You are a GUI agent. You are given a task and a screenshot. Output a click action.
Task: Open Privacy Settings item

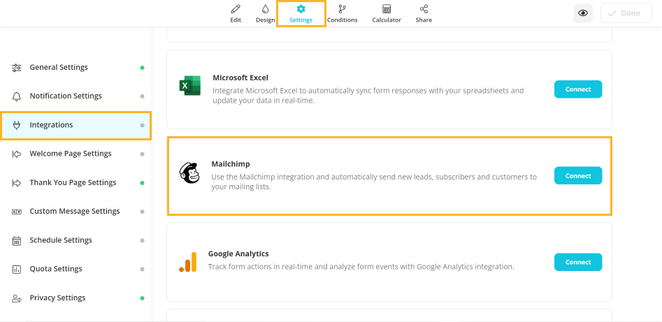(57, 298)
